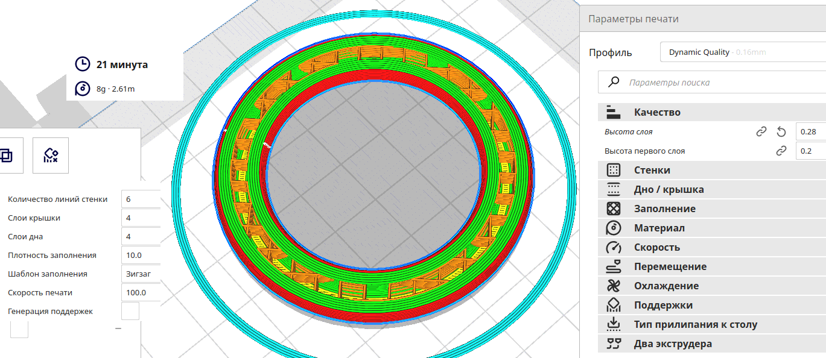Click the Параметры поиска search field
Image resolution: width=826 pixels, height=358 pixels.
click(712, 82)
